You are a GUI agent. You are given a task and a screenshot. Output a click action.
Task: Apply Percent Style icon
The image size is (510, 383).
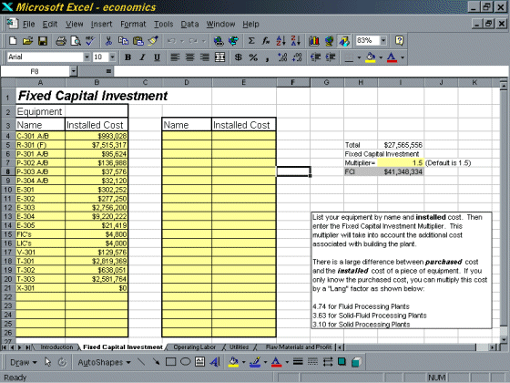(253, 57)
